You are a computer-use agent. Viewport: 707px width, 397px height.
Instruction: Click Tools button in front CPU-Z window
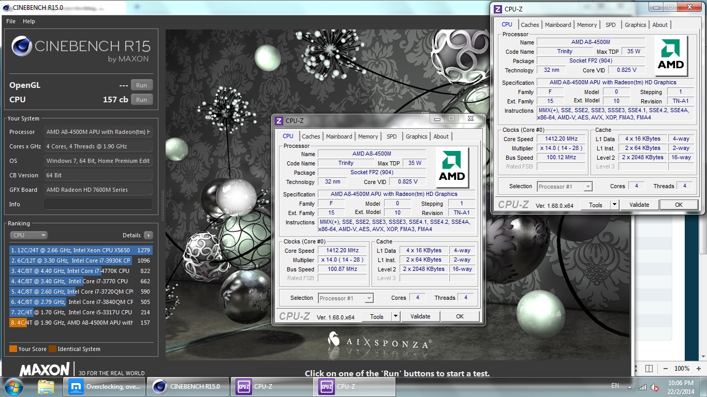point(377,317)
